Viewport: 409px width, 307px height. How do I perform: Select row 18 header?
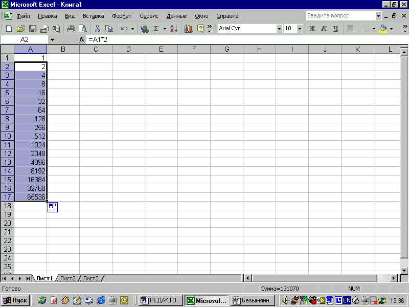click(x=7, y=206)
